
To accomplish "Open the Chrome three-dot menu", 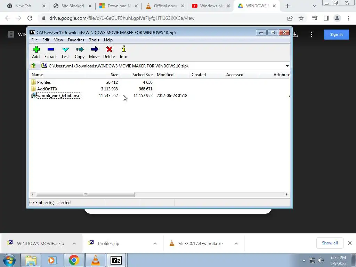I will 348,18.
